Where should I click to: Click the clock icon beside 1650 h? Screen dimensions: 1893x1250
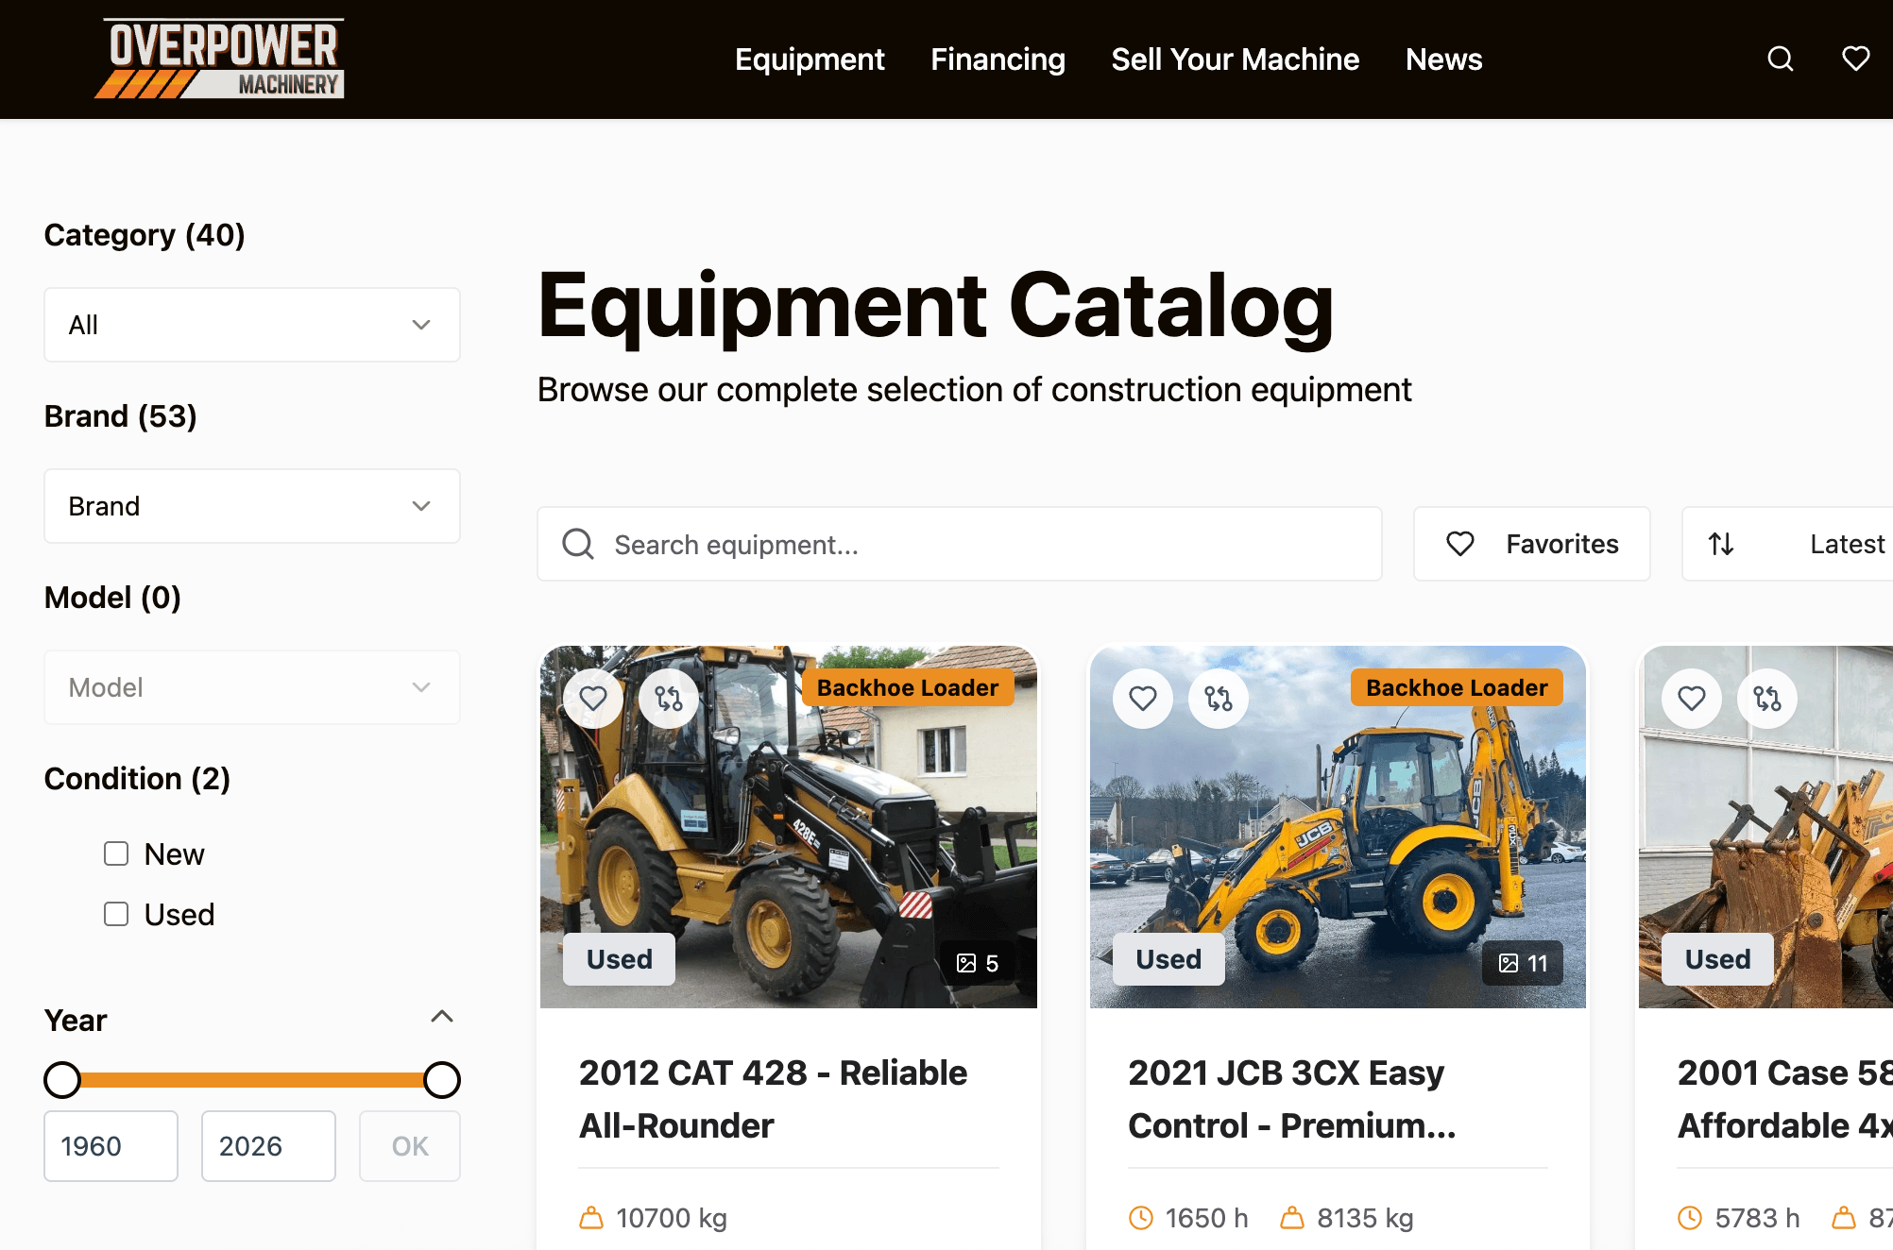[1141, 1218]
